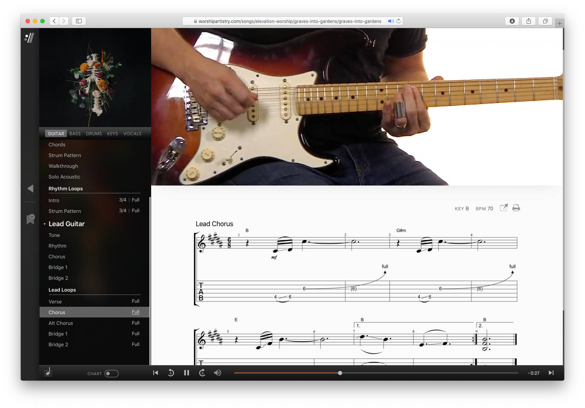Toggle the CHART switch on

point(111,374)
